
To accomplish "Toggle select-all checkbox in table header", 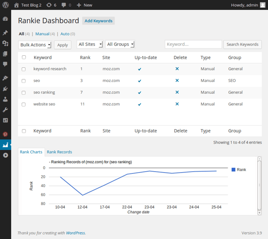I will pos(24,58).
